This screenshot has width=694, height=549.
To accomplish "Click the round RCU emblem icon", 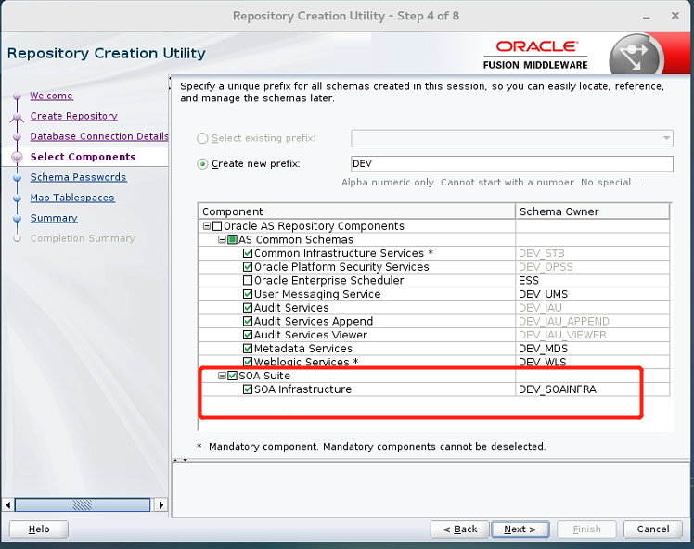I will tap(636, 56).
